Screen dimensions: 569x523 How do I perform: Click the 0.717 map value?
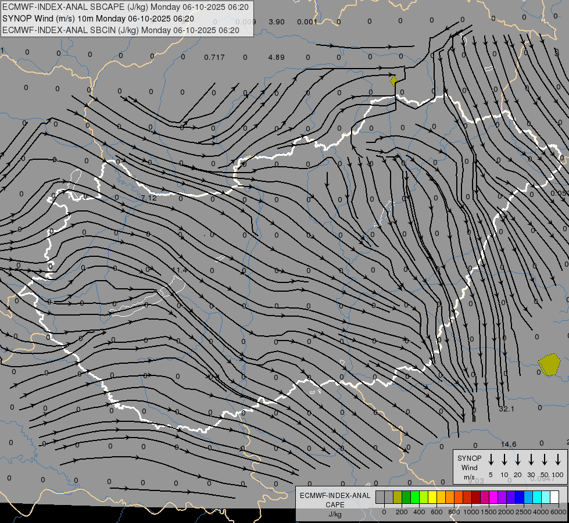tap(214, 58)
